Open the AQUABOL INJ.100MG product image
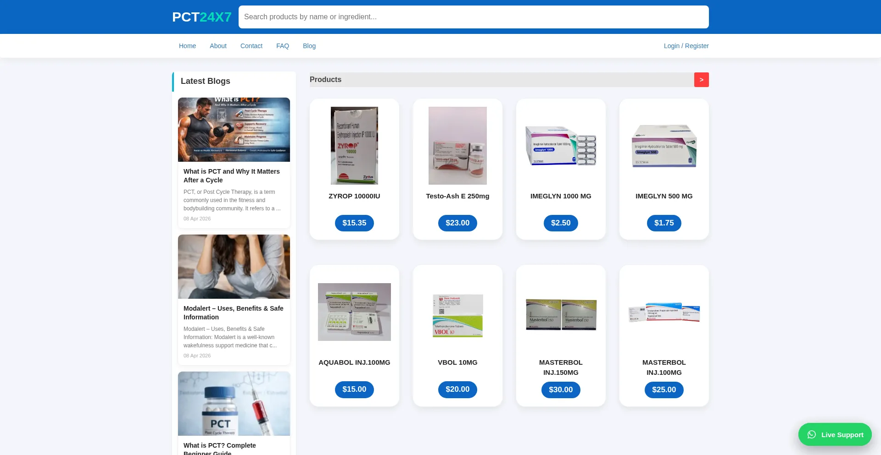Image resolution: width=881 pixels, height=455 pixels. 354,312
